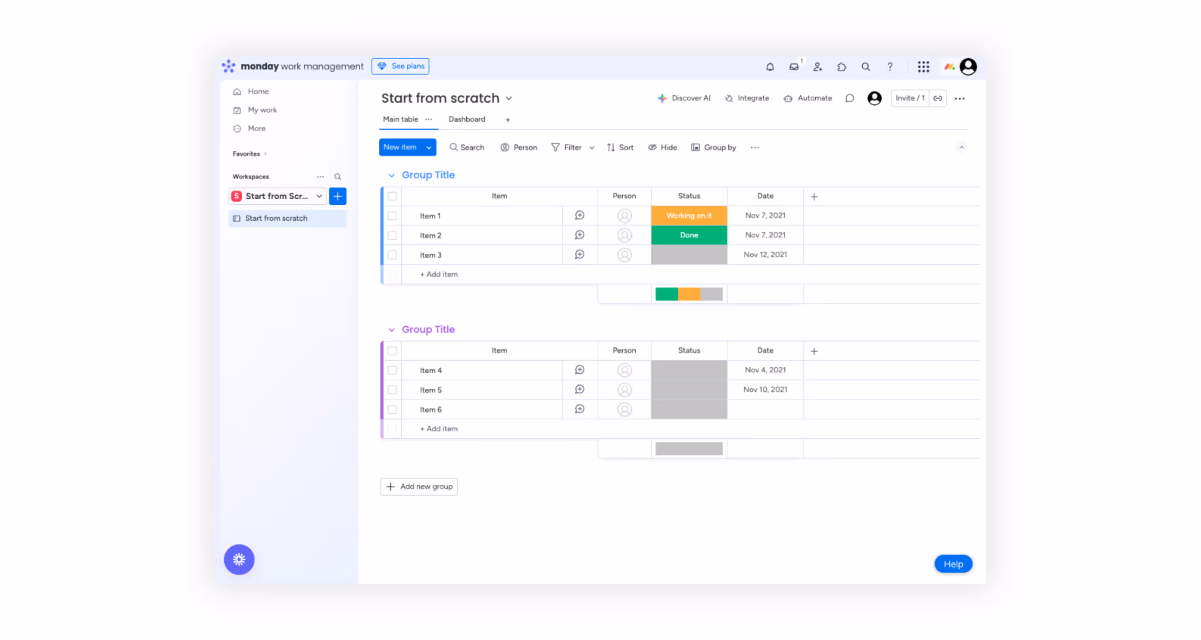Expand the Start from Scr... workspace dropdown
The width and height of the screenshot is (1201, 640).
[x=319, y=196]
